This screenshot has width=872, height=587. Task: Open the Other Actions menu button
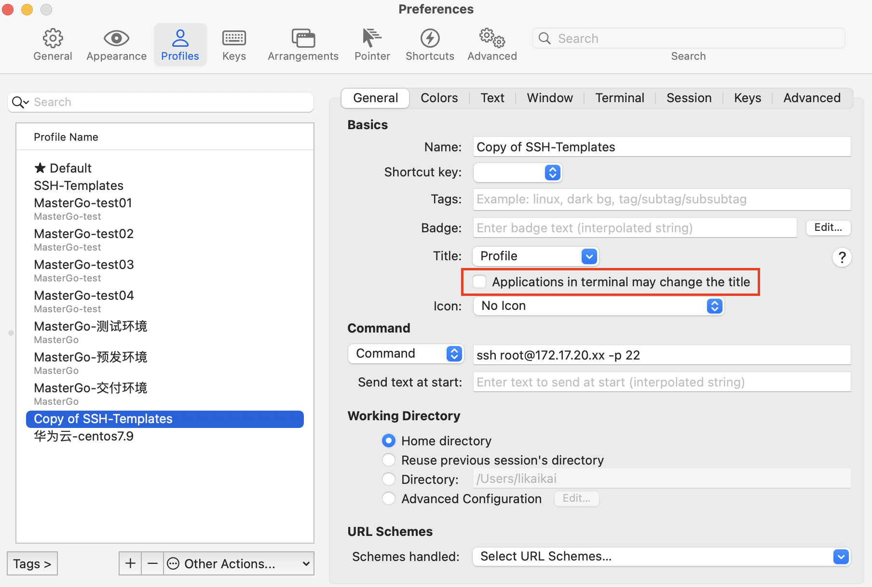pyautogui.click(x=238, y=563)
